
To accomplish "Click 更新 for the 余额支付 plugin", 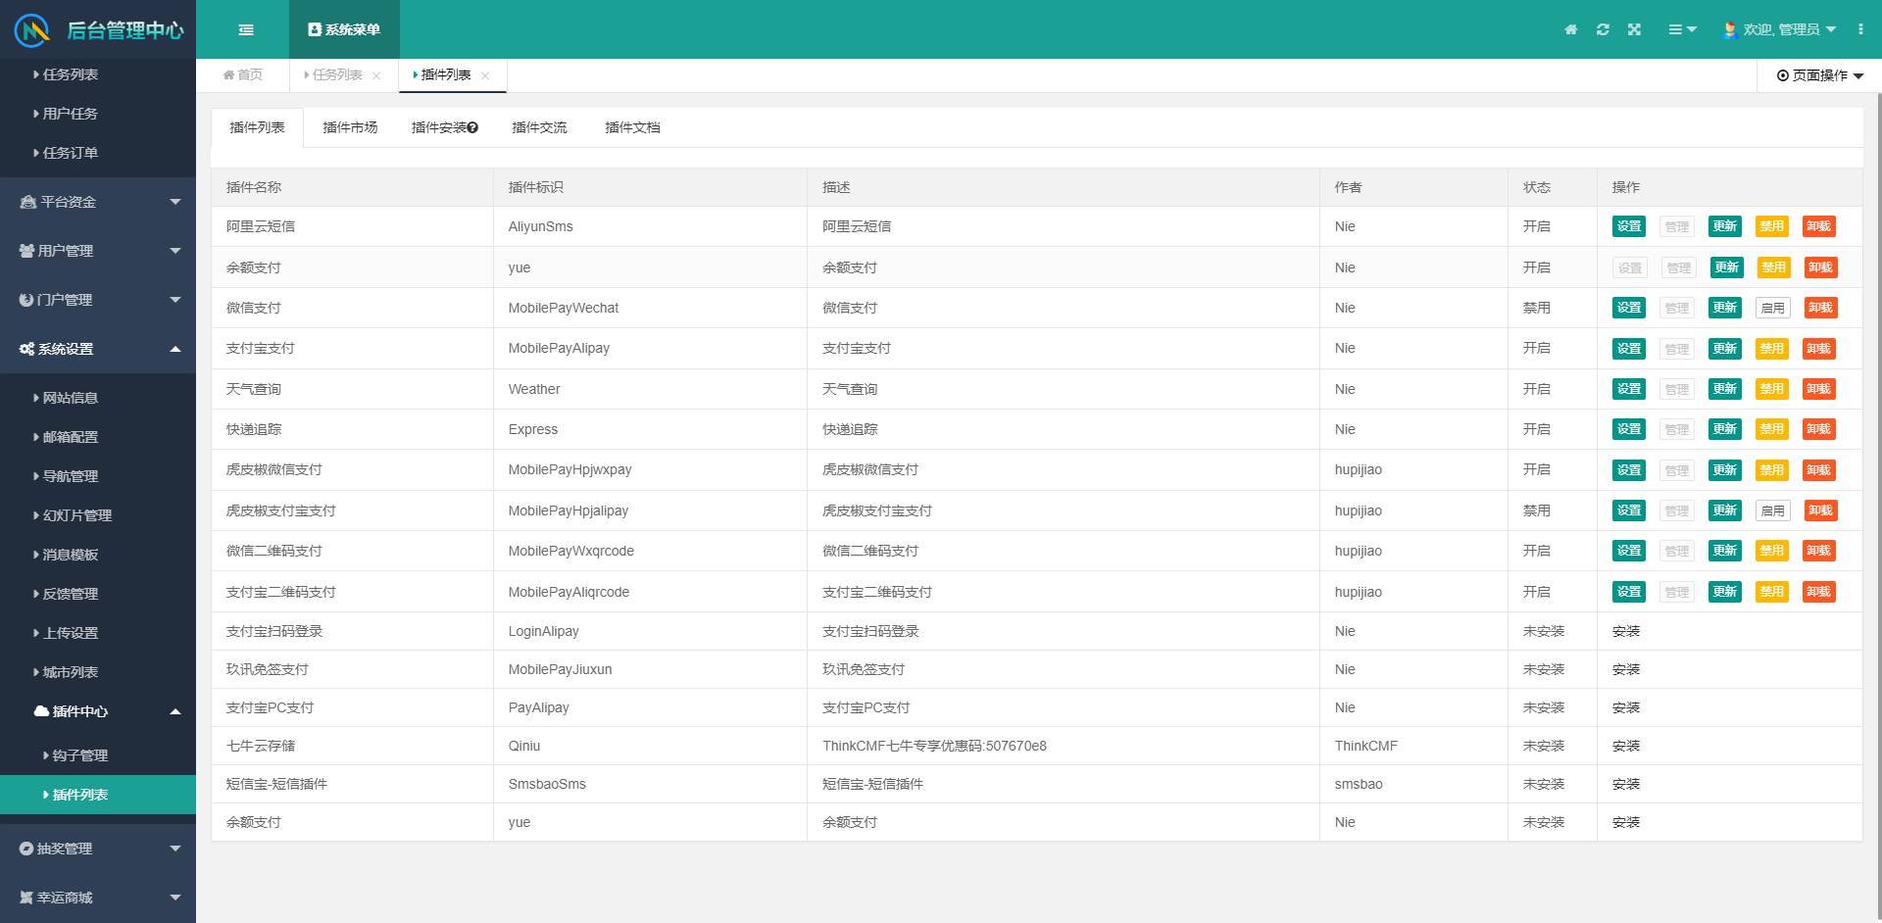I will [1726, 267].
